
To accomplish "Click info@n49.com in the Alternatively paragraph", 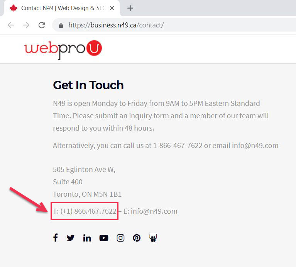I will coord(255,146).
